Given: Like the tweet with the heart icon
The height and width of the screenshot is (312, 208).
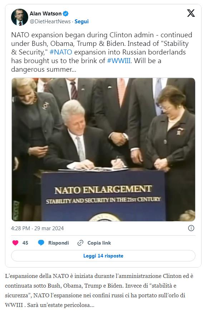Looking at the screenshot, I should [x=15, y=243].
